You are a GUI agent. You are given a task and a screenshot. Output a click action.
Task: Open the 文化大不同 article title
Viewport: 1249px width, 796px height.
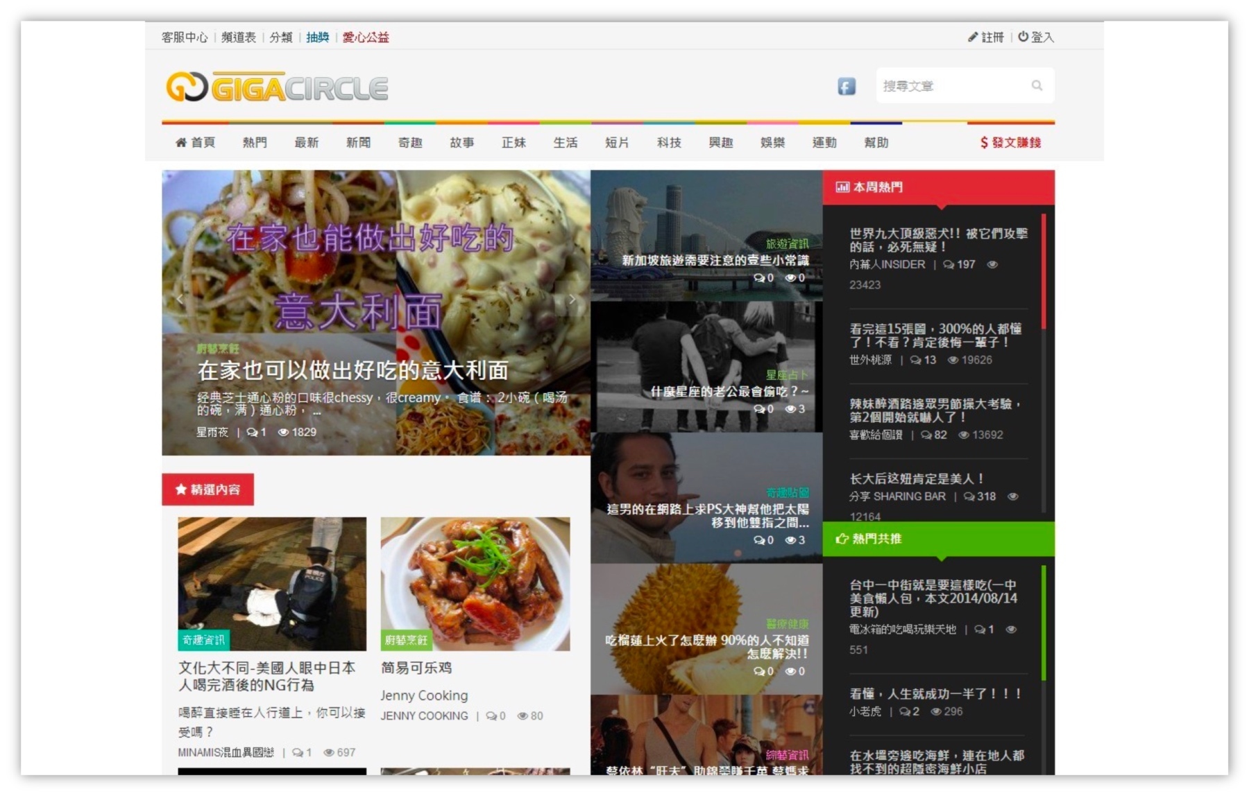point(267,677)
